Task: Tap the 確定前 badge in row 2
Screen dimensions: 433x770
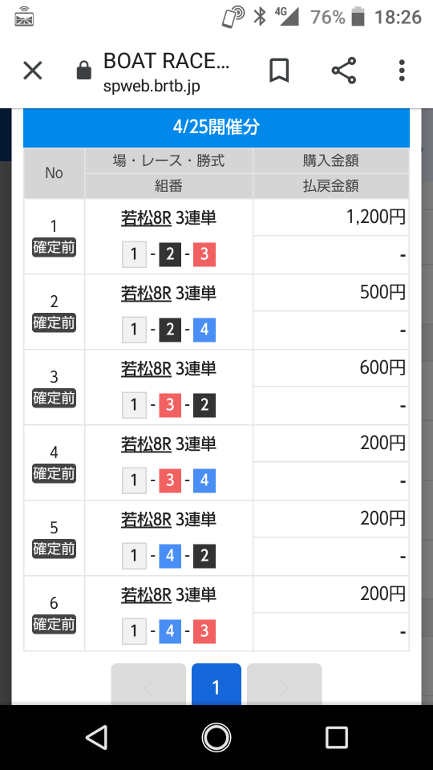Action: pos(54,322)
